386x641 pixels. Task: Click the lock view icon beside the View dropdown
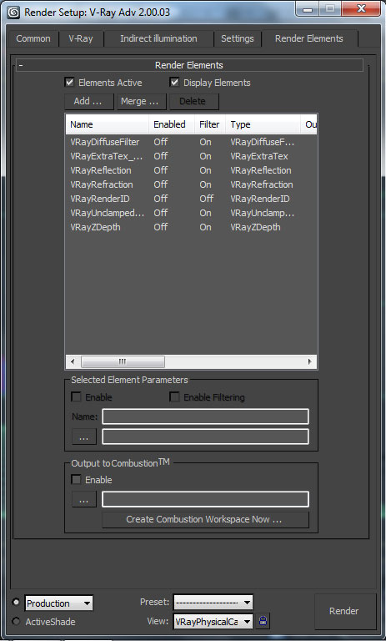click(x=263, y=621)
